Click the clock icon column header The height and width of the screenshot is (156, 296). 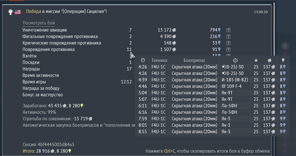click(143, 60)
